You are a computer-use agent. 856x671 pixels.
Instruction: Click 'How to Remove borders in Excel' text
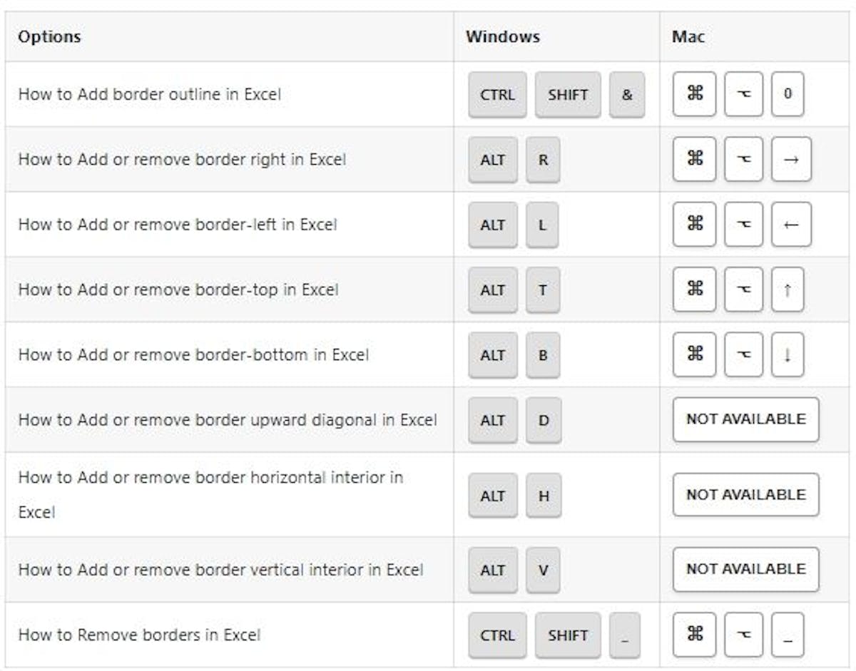(139, 635)
